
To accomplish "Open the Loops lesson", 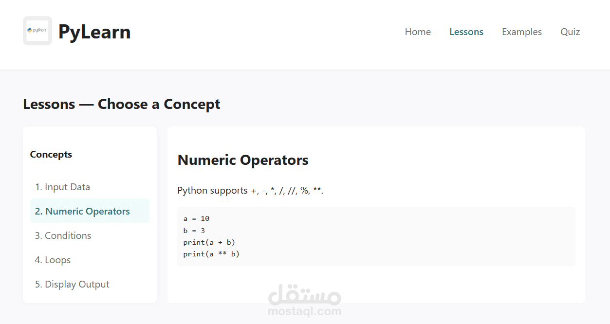I will (x=53, y=260).
